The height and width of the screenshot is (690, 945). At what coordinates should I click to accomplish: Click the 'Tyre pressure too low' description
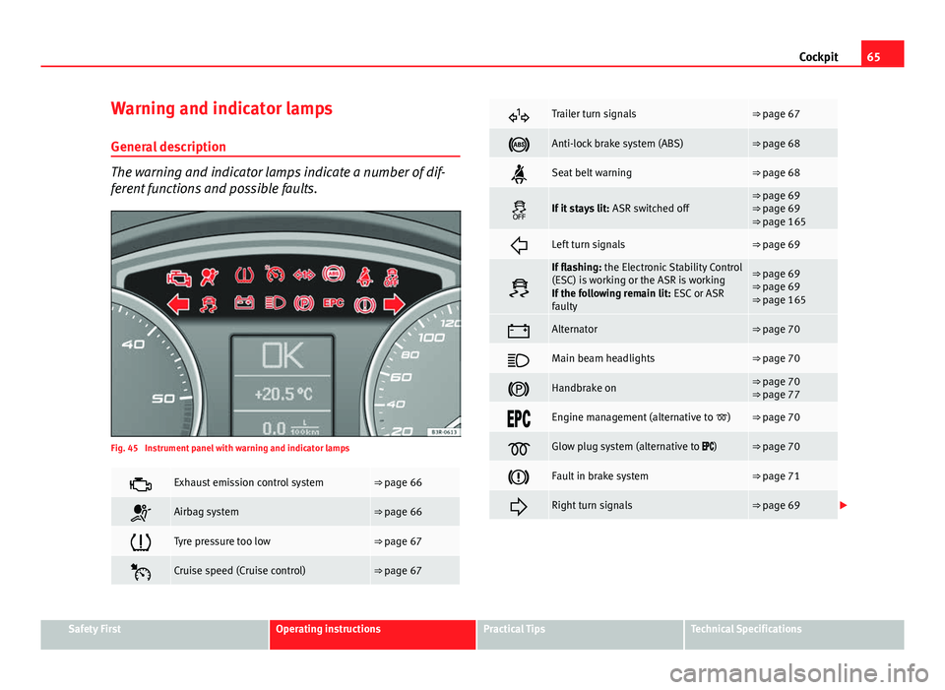point(221,541)
